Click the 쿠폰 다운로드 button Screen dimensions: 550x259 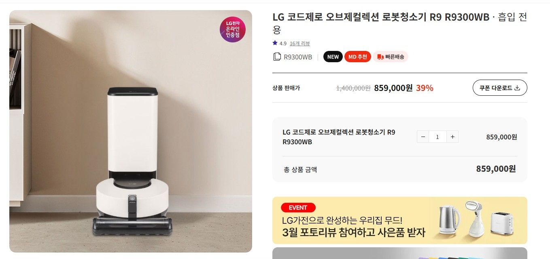tap(500, 88)
